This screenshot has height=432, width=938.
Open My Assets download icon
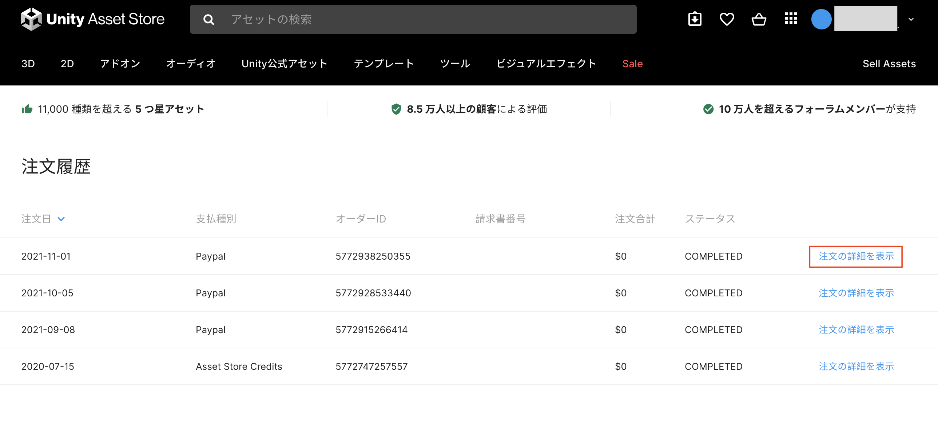pos(695,19)
